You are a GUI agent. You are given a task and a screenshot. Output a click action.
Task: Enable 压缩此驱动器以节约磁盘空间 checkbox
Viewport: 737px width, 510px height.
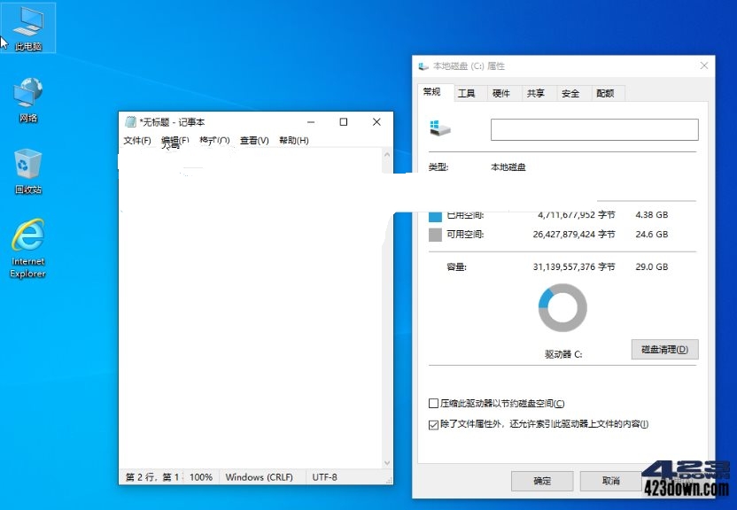(x=432, y=402)
